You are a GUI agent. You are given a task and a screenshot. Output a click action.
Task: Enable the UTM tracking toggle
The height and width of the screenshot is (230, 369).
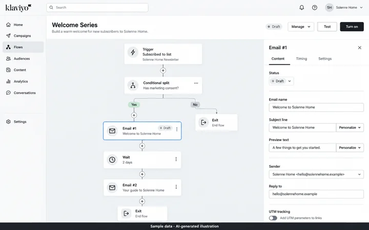tap(273, 218)
